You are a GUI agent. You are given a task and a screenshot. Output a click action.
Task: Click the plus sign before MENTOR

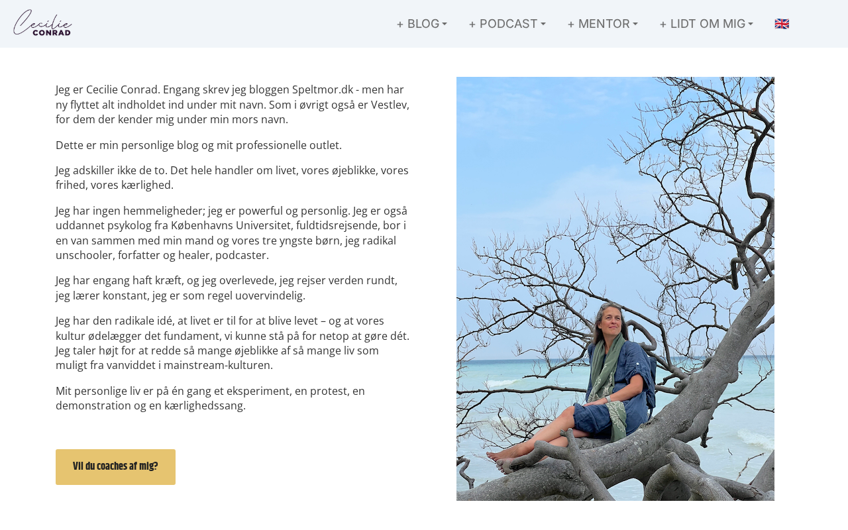[571, 25]
